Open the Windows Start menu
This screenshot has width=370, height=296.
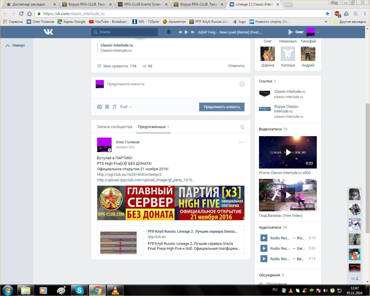(x=8, y=290)
